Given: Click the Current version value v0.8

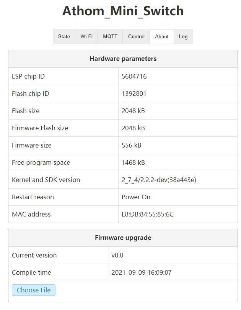Looking at the screenshot, I should pyautogui.click(x=126, y=255).
